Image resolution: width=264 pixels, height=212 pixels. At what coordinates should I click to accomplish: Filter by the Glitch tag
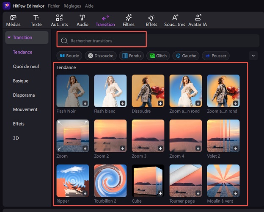(x=158, y=56)
